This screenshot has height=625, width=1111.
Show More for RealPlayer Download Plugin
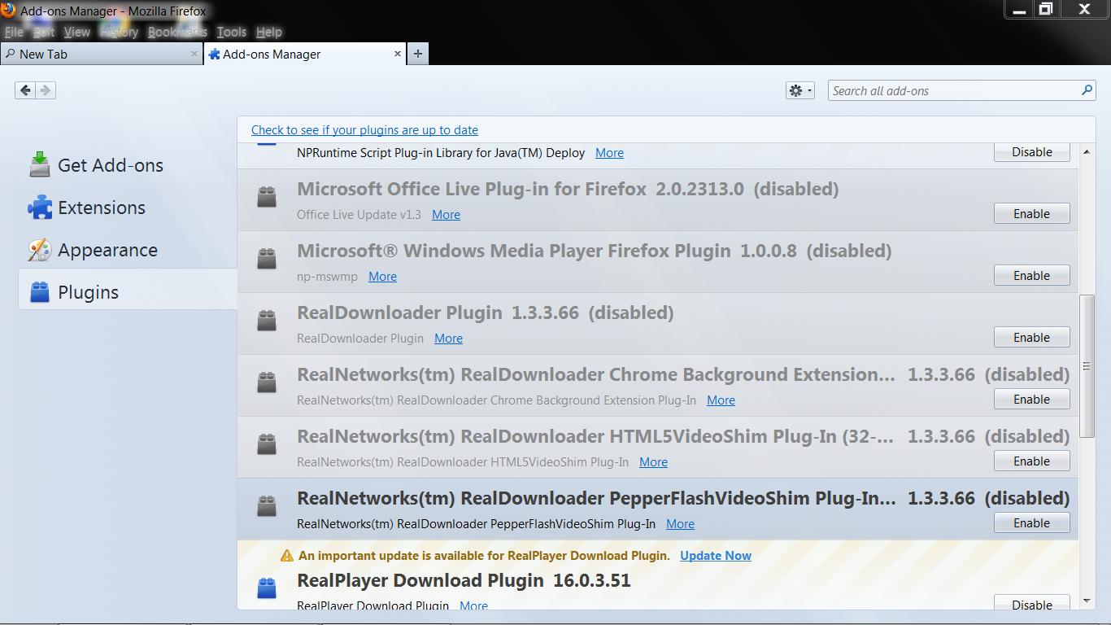473,605
